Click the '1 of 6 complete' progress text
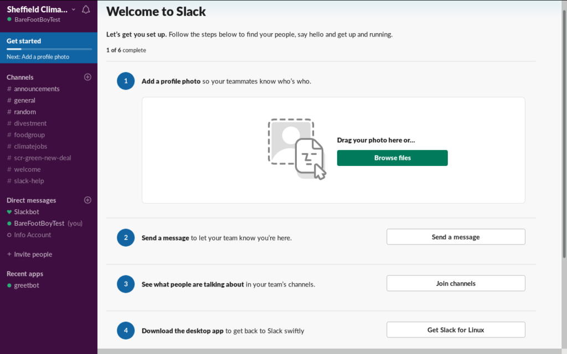 point(126,50)
